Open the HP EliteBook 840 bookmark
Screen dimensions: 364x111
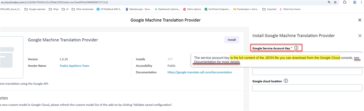coord(109,9)
